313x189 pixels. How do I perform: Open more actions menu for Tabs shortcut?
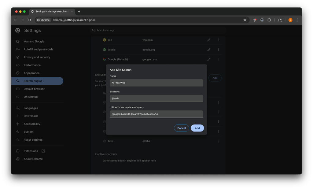218,141
